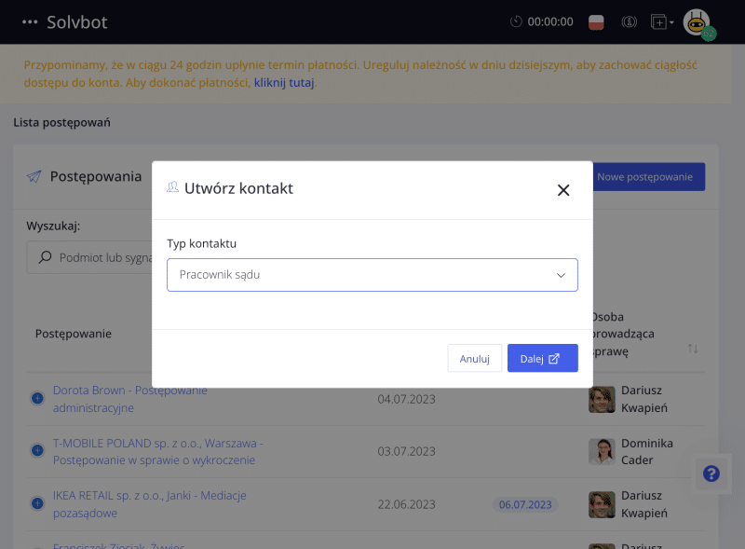The image size is (745, 549).
Task: Click the status icon beside IKEA RETAIL
Action: pos(38,504)
